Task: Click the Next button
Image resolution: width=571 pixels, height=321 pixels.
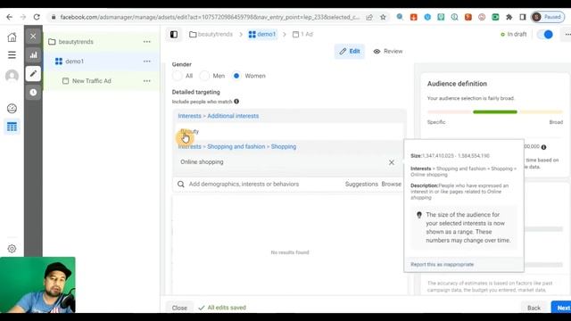Action: (x=561, y=308)
